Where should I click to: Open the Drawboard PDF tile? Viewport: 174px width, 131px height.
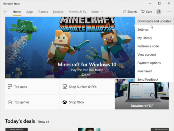pos(142,94)
